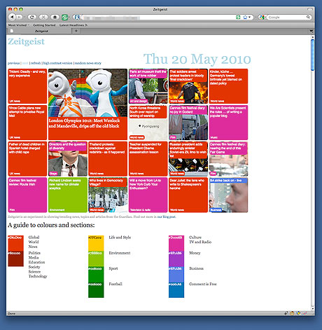This screenshot has width=322, height=330.
Task: Open the 'Trident: Deadly - and very expensive' tile
Action: 27,86
